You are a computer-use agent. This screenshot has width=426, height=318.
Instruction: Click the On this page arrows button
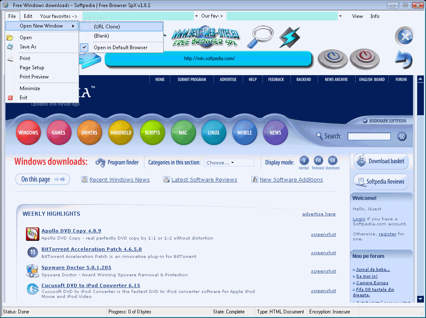(43, 179)
